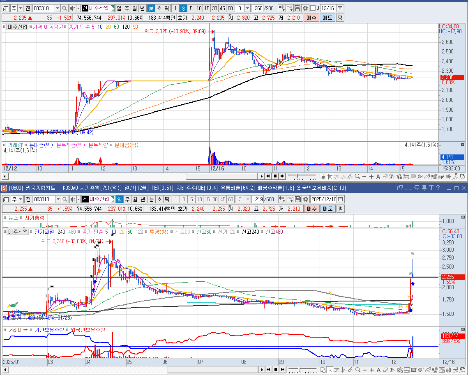
Task: Click the 매수 buy button in lower chart
Action: (311, 209)
